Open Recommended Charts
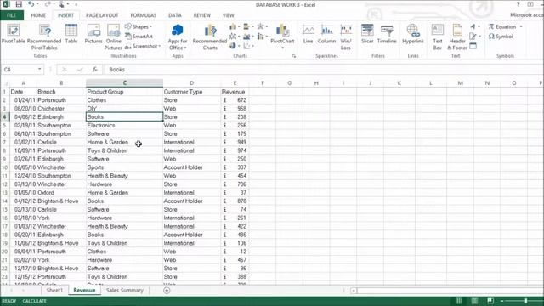544x306 pixels. [x=210, y=37]
